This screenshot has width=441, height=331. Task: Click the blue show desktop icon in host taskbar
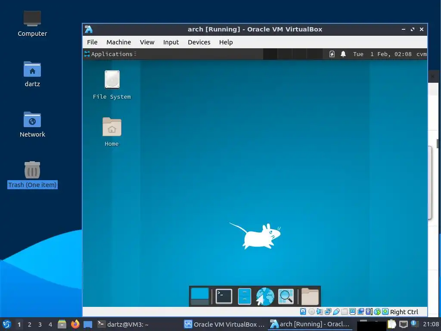pyautogui.click(x=88, y=325)
